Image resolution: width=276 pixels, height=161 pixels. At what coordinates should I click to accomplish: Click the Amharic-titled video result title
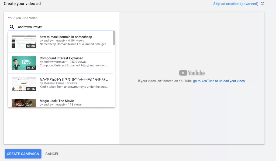74,80
